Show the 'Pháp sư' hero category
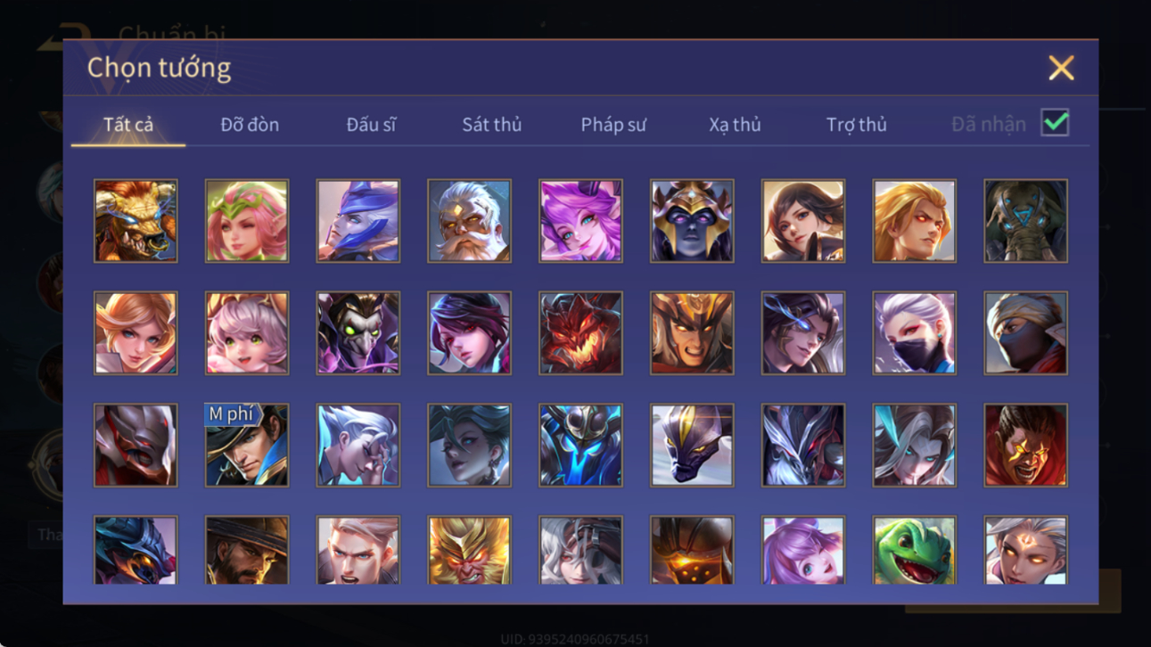Viewport: 1151px width, 647px height. 613,125
